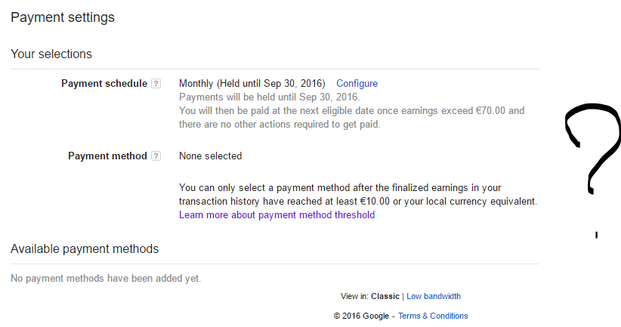621x327 pixels.
Task: Click the Available payment methods heading
Action: point(85,249)
